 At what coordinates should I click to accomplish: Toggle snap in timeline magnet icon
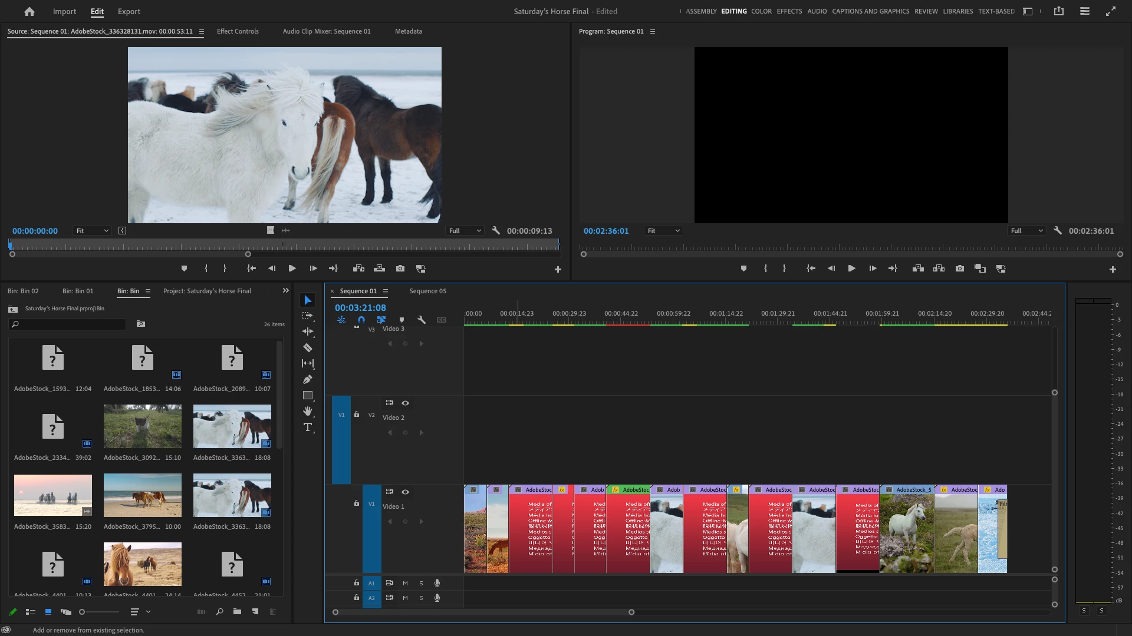click(361, 320)
